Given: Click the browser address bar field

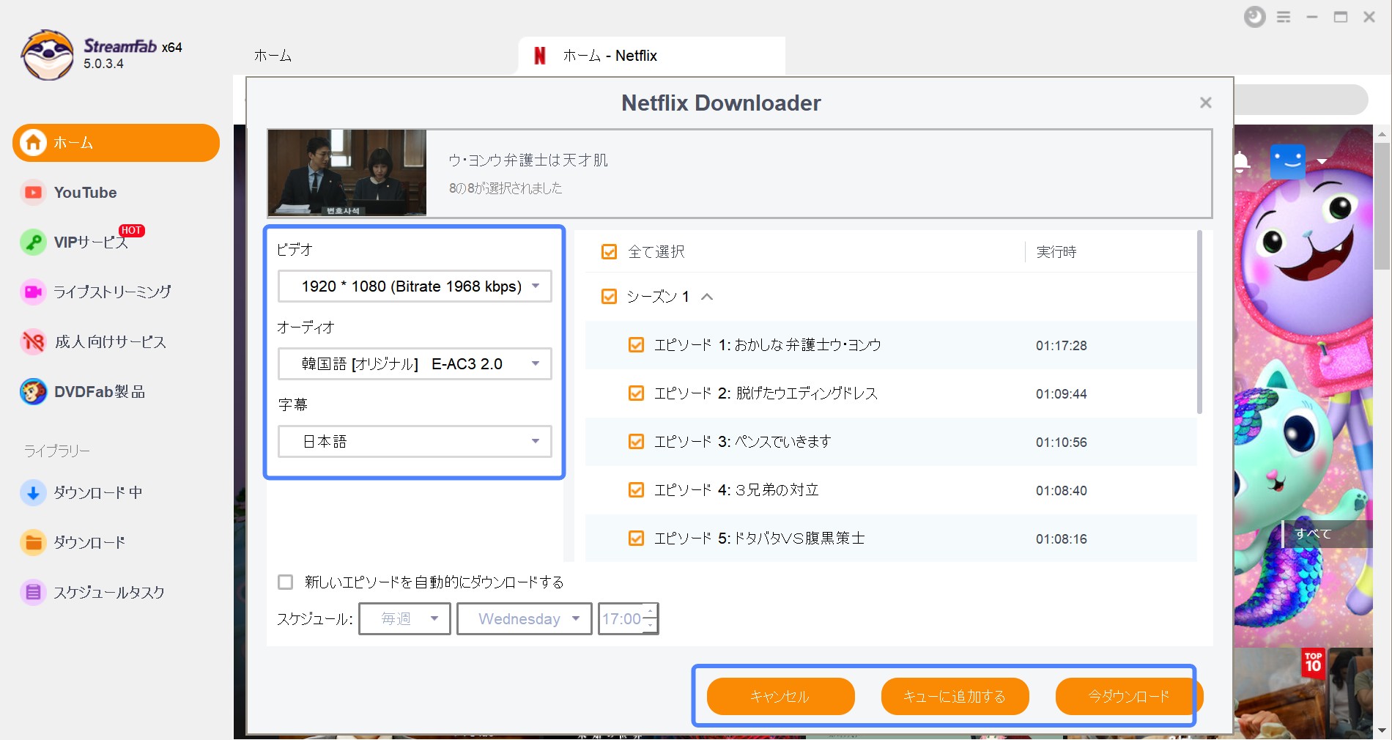Looking at the screenshot, I should 1301,100.
